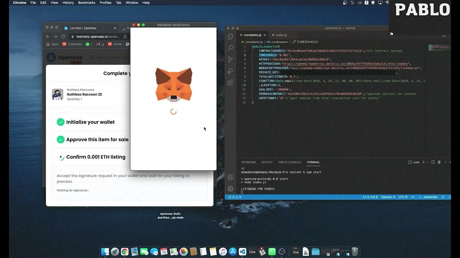The height and width of the screenshot is (258, 460).
Task: Open the File menu in the menu bar
Action: click(x=33, y=3)
